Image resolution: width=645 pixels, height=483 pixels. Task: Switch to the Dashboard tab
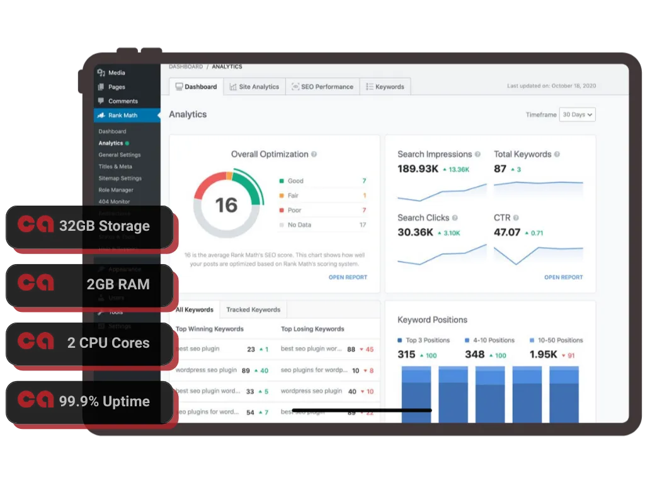[x=197, y=87]
